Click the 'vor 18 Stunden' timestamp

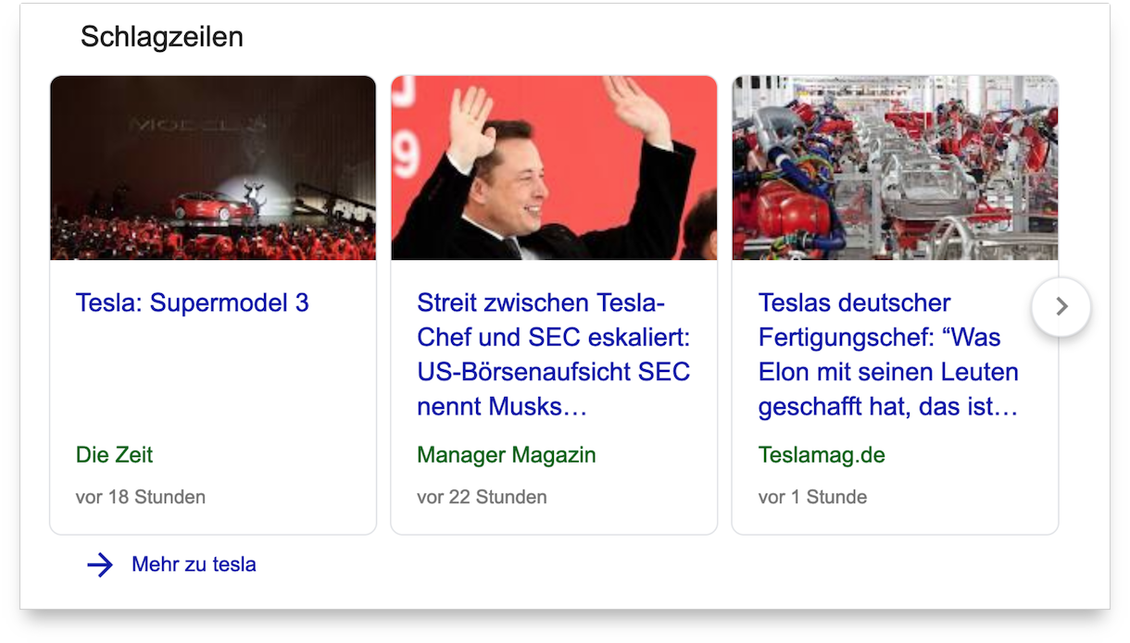coord(141,497)
